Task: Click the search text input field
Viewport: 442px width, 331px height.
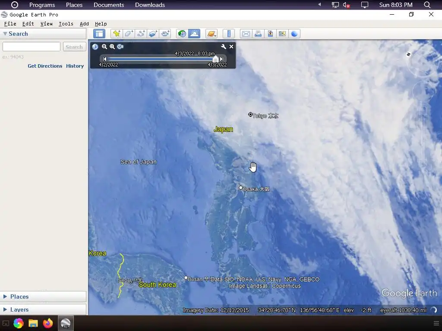Action: (31, 47)
